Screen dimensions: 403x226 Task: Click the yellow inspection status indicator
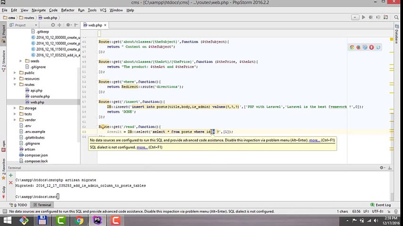coord(392,40)
